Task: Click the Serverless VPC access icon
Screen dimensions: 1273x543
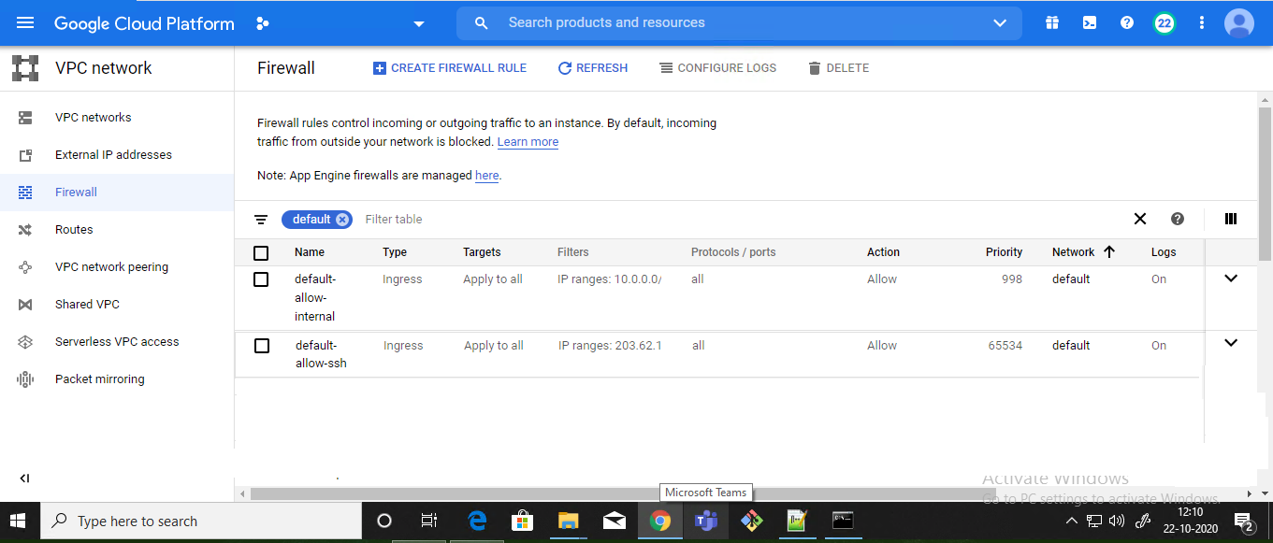Action: (25, 342)
